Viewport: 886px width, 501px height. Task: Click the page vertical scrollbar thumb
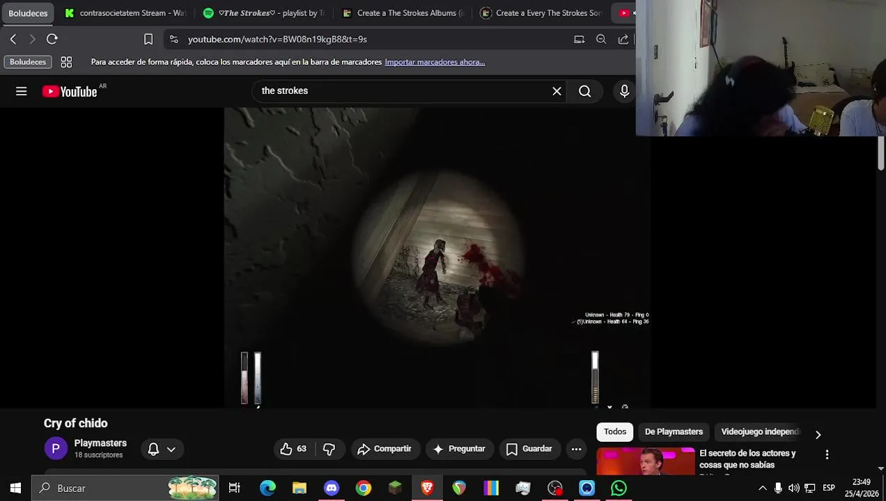pyautogui.click(x=880, y=153)
